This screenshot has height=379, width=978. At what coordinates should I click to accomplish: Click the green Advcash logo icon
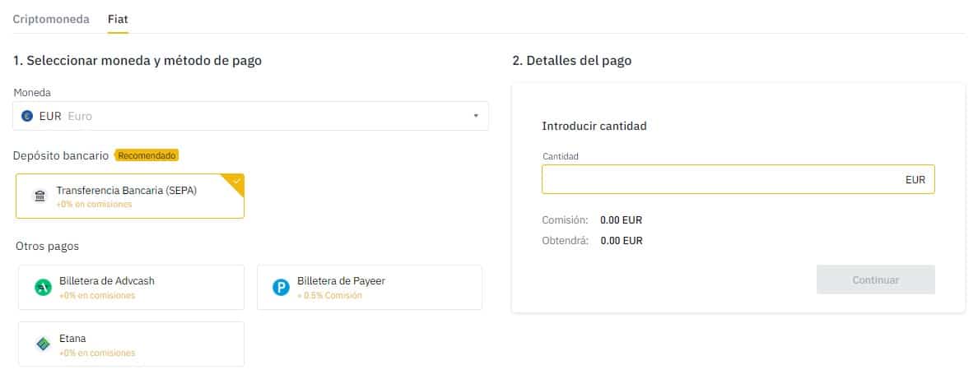[x=44, y=287]
